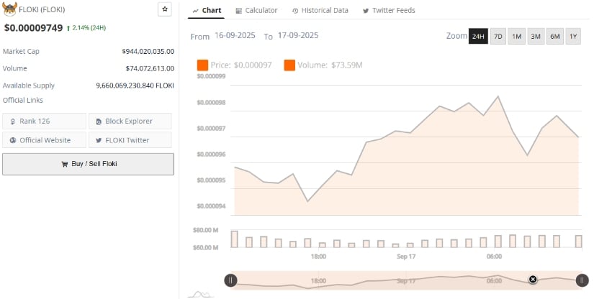This screenshot has height=299, width=594.
Task: Click the $0.000098 y-axis label
Action: (211, 103)
